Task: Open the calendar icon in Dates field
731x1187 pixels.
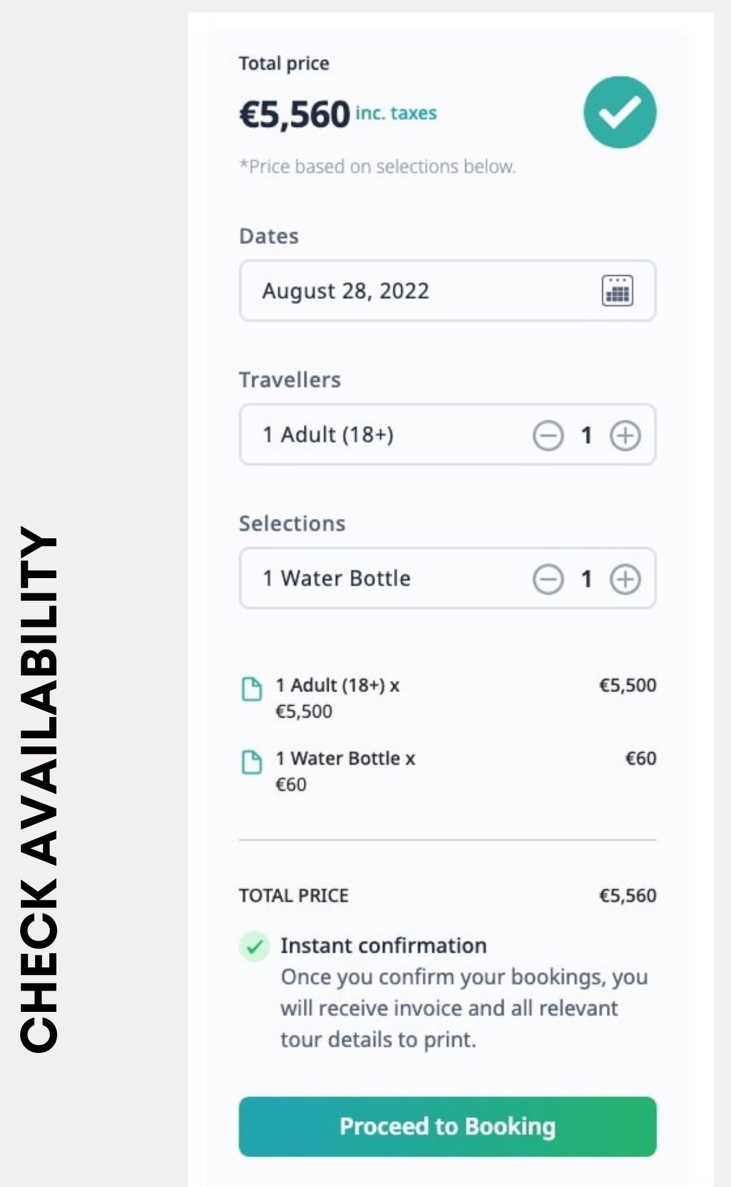Action: click(618, 291)
